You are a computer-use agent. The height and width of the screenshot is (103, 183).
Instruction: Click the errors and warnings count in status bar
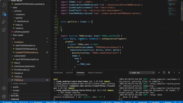[x=23, y=102]
